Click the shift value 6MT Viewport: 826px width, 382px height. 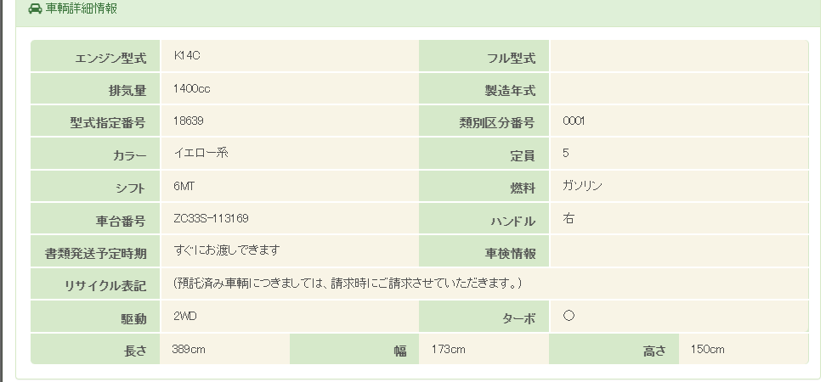pyautogui.click(x=184, y=186)
